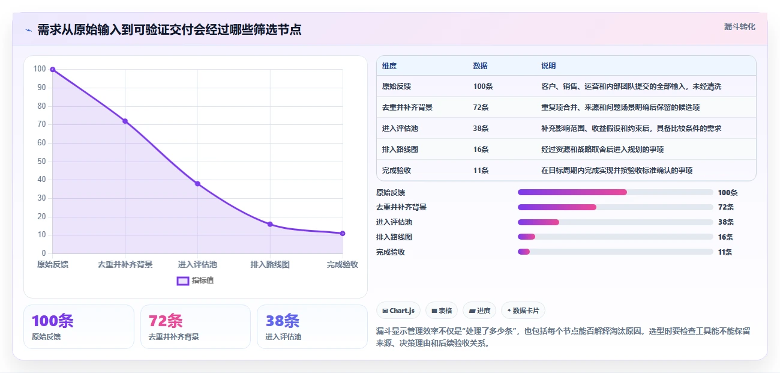780x373 pixels.
Task: Click the 16条 value beside 排入路线图 progress bar
Action: click(x=726, y=237)
